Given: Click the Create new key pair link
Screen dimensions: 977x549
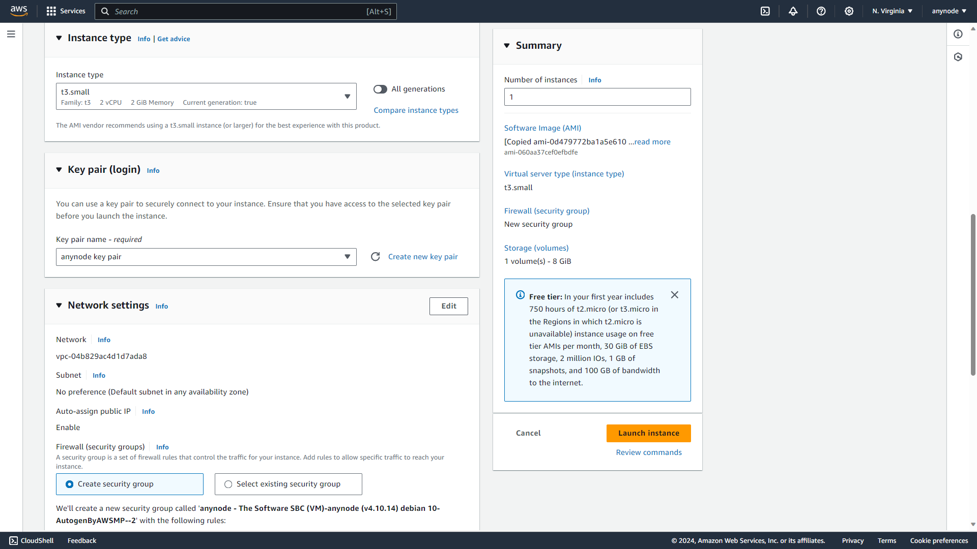Looking at the screenshot, I should point(423,257).
